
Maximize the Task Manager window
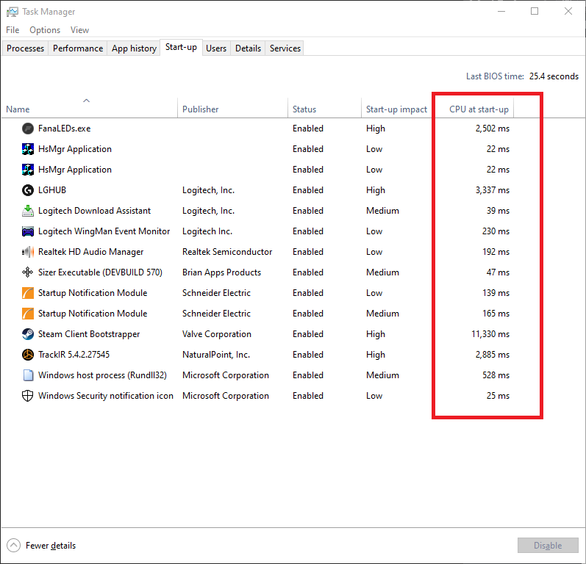(x=535, y=11)
